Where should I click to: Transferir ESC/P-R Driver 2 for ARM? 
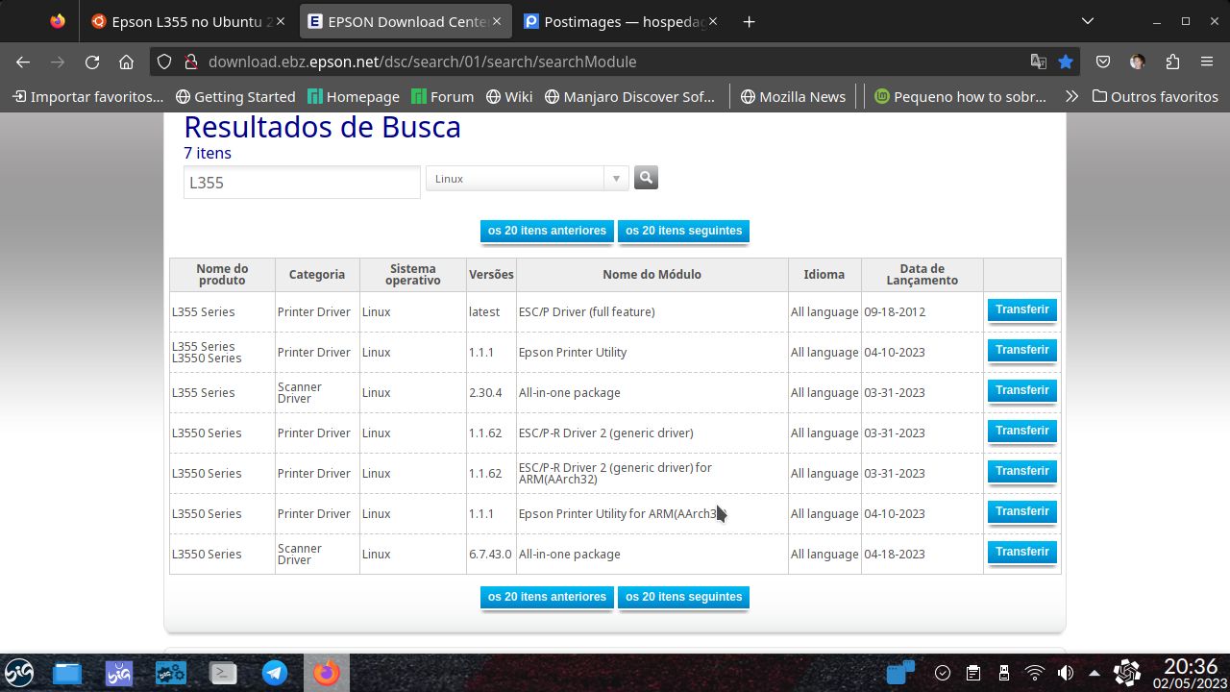[1022, 471]
